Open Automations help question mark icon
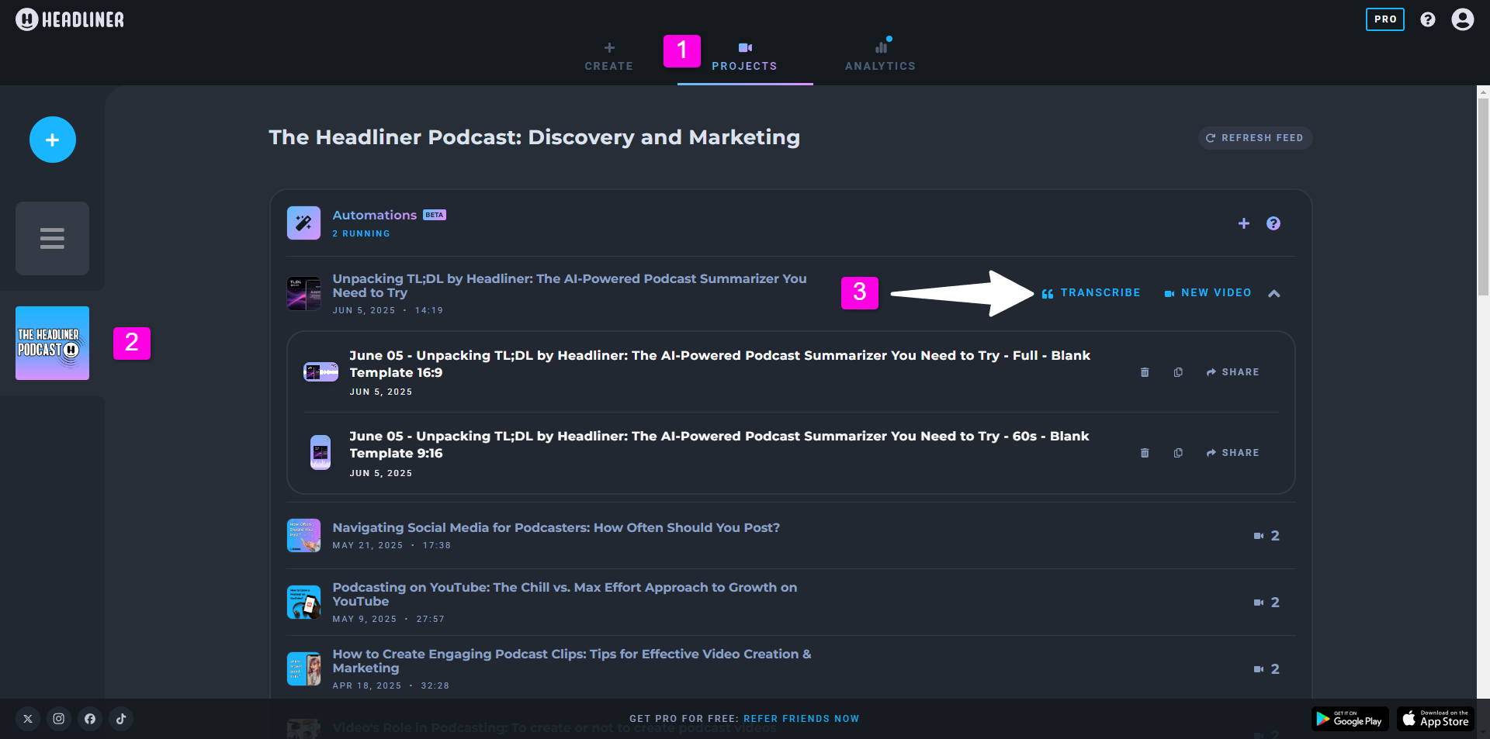Viewport: 1490px width, 739px height. [x=1273, y=223]
